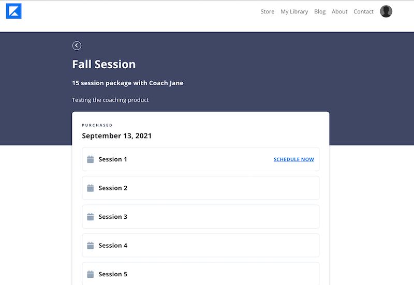Click the blue Kajabi logo

point(14,11)
